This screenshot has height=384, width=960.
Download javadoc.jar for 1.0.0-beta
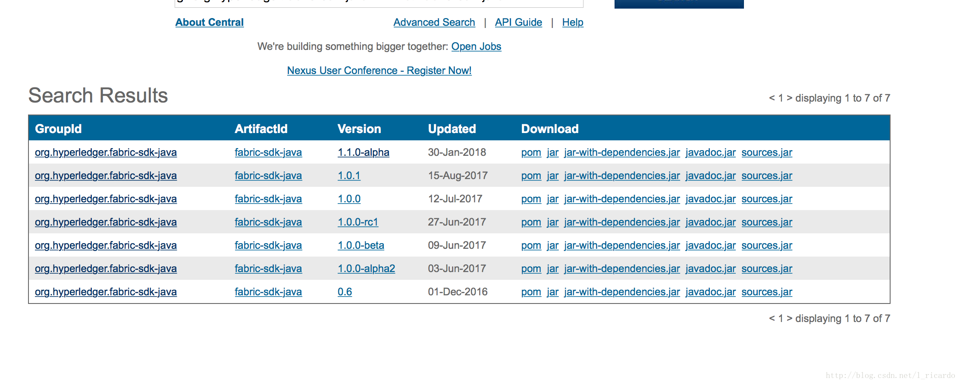coord(710,245)
